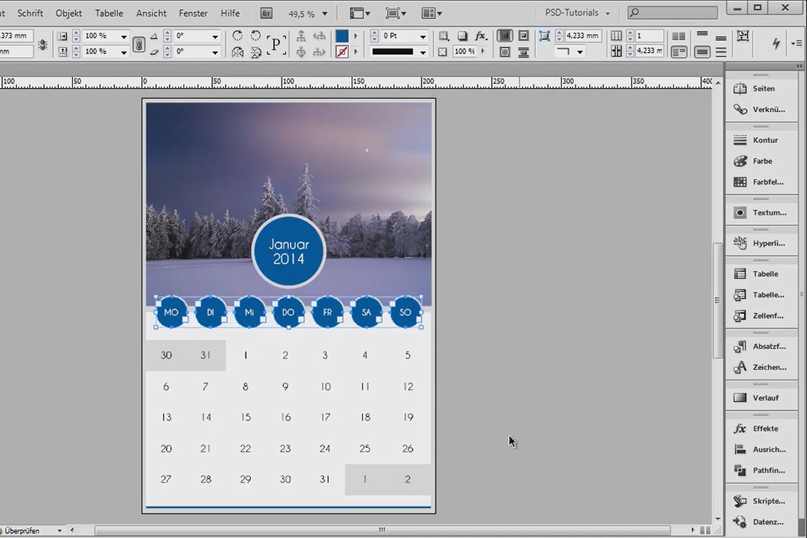807x538 pixels.
Task: Open the Textumfluss panel
Action: (x=760, y=213)
